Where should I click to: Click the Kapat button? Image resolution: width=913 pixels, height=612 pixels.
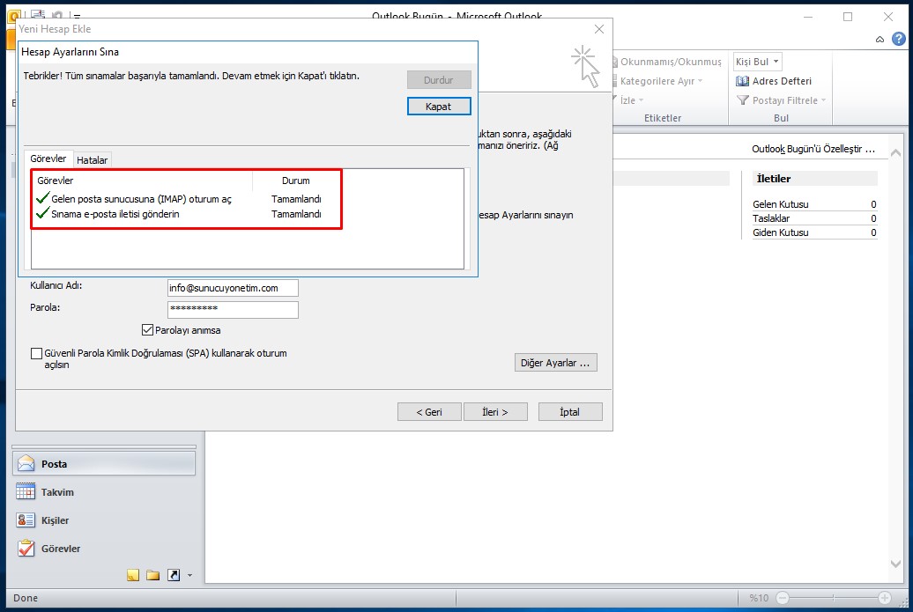point(439,107)
